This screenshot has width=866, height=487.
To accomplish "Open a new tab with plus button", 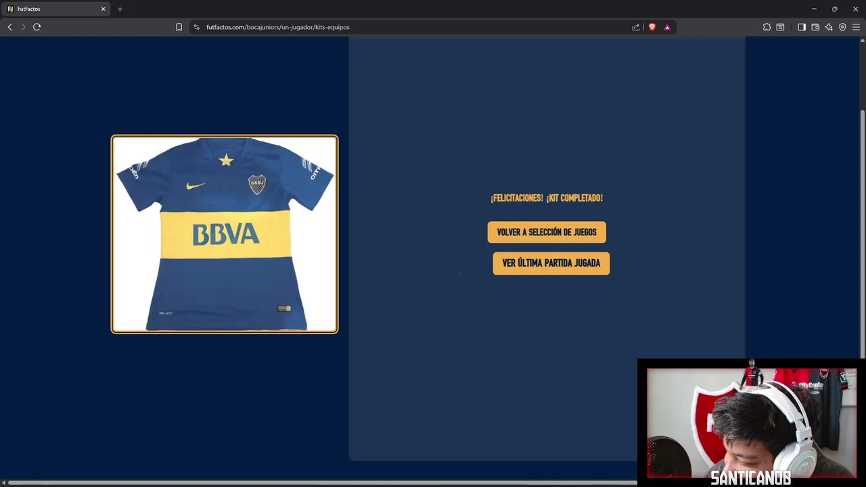I will point(120,9).
